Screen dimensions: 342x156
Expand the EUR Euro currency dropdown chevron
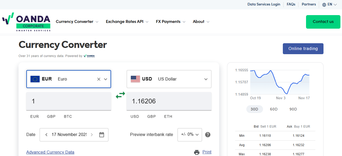(x=106, y=79)
